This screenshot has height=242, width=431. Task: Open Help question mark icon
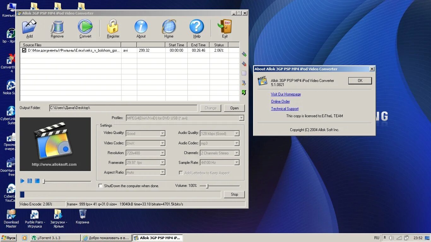click(197, 29)
